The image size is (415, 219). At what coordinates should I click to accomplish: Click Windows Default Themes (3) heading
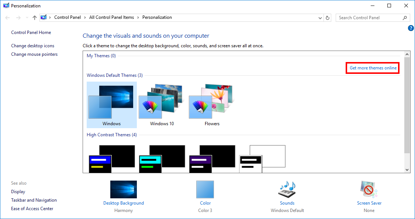(115, 75)
